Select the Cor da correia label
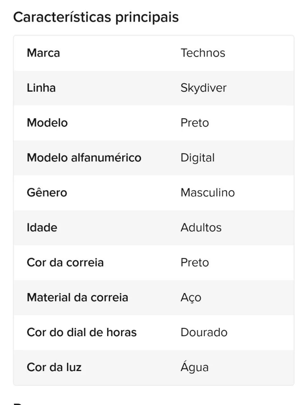 tap(65, 263)
